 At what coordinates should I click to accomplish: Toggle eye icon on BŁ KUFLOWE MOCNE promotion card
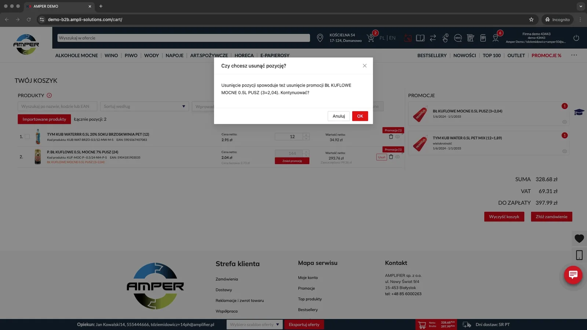pos(565,122)
